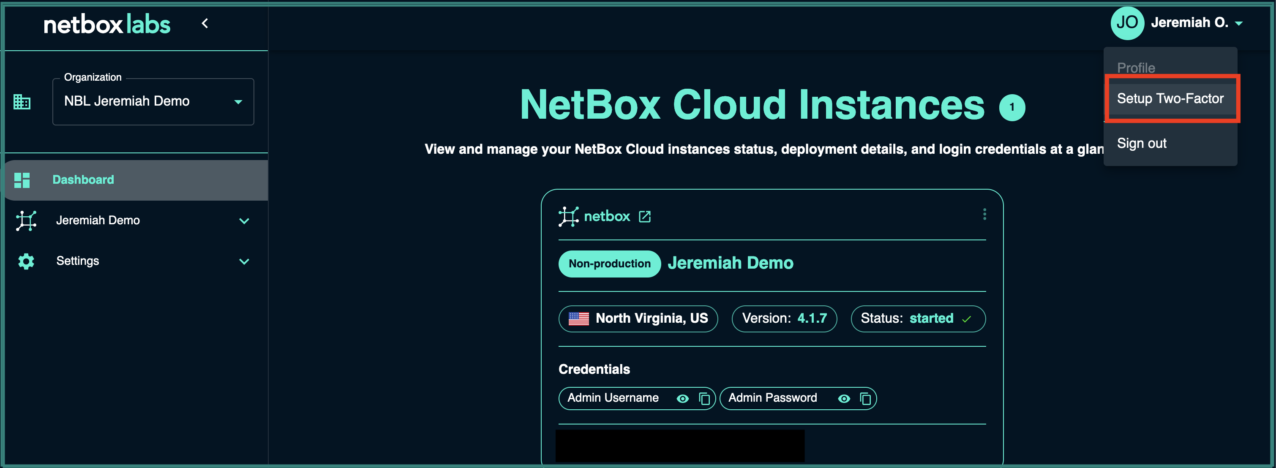Screen dimensions: 1276x468
Task: Click the external link icon beside netbox
Action: (644, 216)
